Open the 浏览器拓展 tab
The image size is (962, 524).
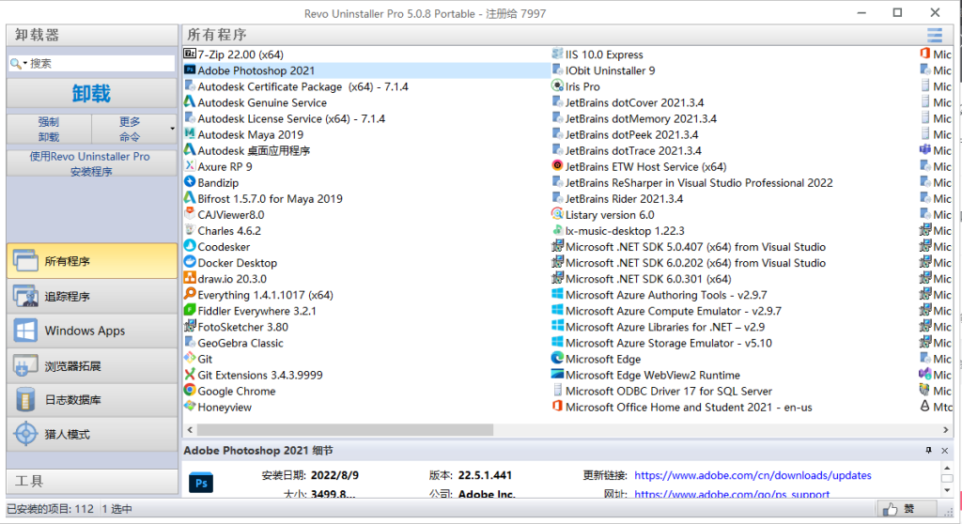[x=92, y=365]
